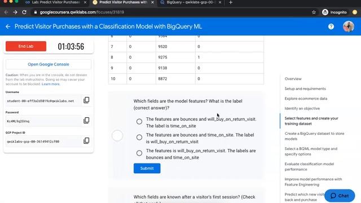Select option with label will_buy_on_return_visit

(x=139, y=137)
